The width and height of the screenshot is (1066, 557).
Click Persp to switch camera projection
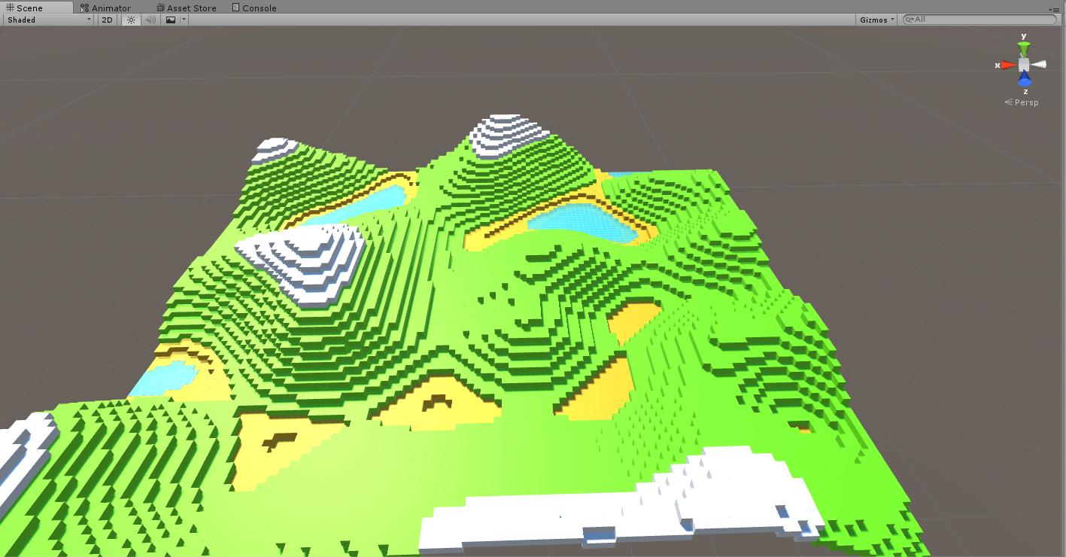coord(1026,102)
